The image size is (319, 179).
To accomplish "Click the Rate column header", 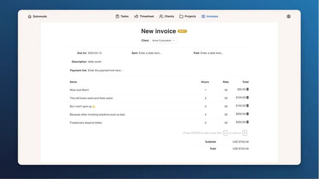I will (x=226, y=82).
